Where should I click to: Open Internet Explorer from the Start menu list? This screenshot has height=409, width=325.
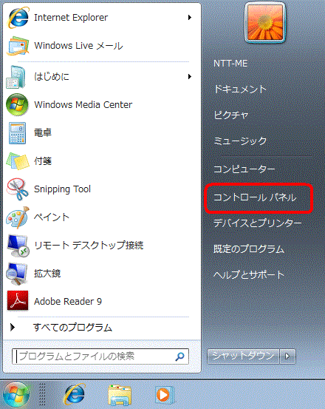click(x=99, y=18)
